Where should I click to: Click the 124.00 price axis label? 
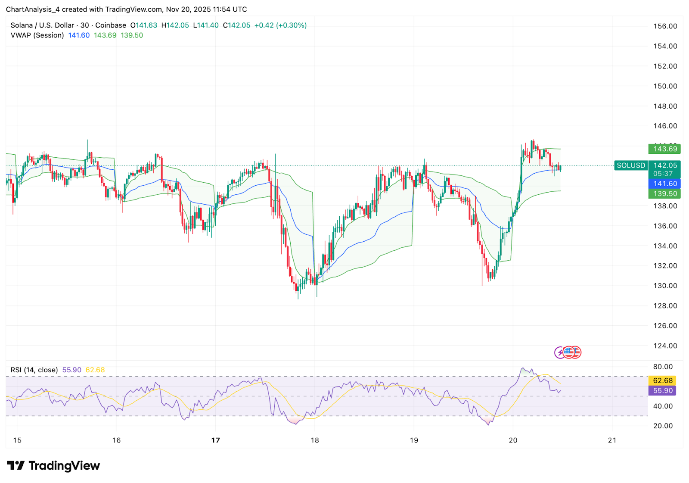[665, 346]
